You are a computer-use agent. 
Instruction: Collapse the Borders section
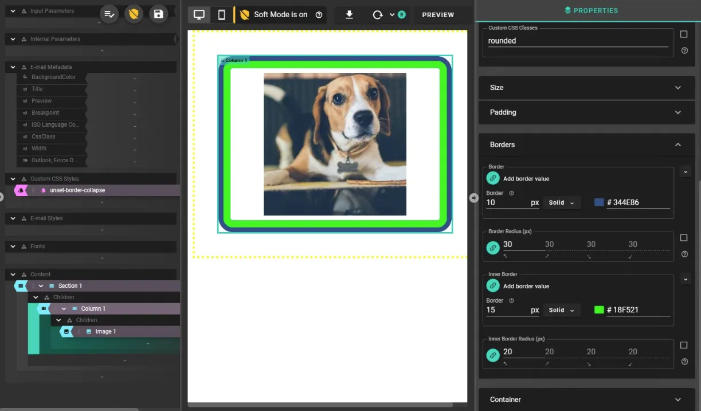(677, 145)
